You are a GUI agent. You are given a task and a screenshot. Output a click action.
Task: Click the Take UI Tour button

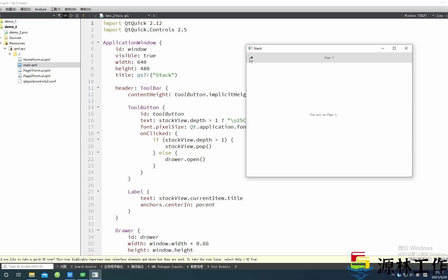(419, 259)
